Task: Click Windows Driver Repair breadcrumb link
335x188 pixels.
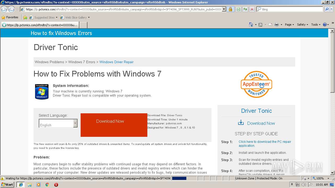Action: pos(116,62)
